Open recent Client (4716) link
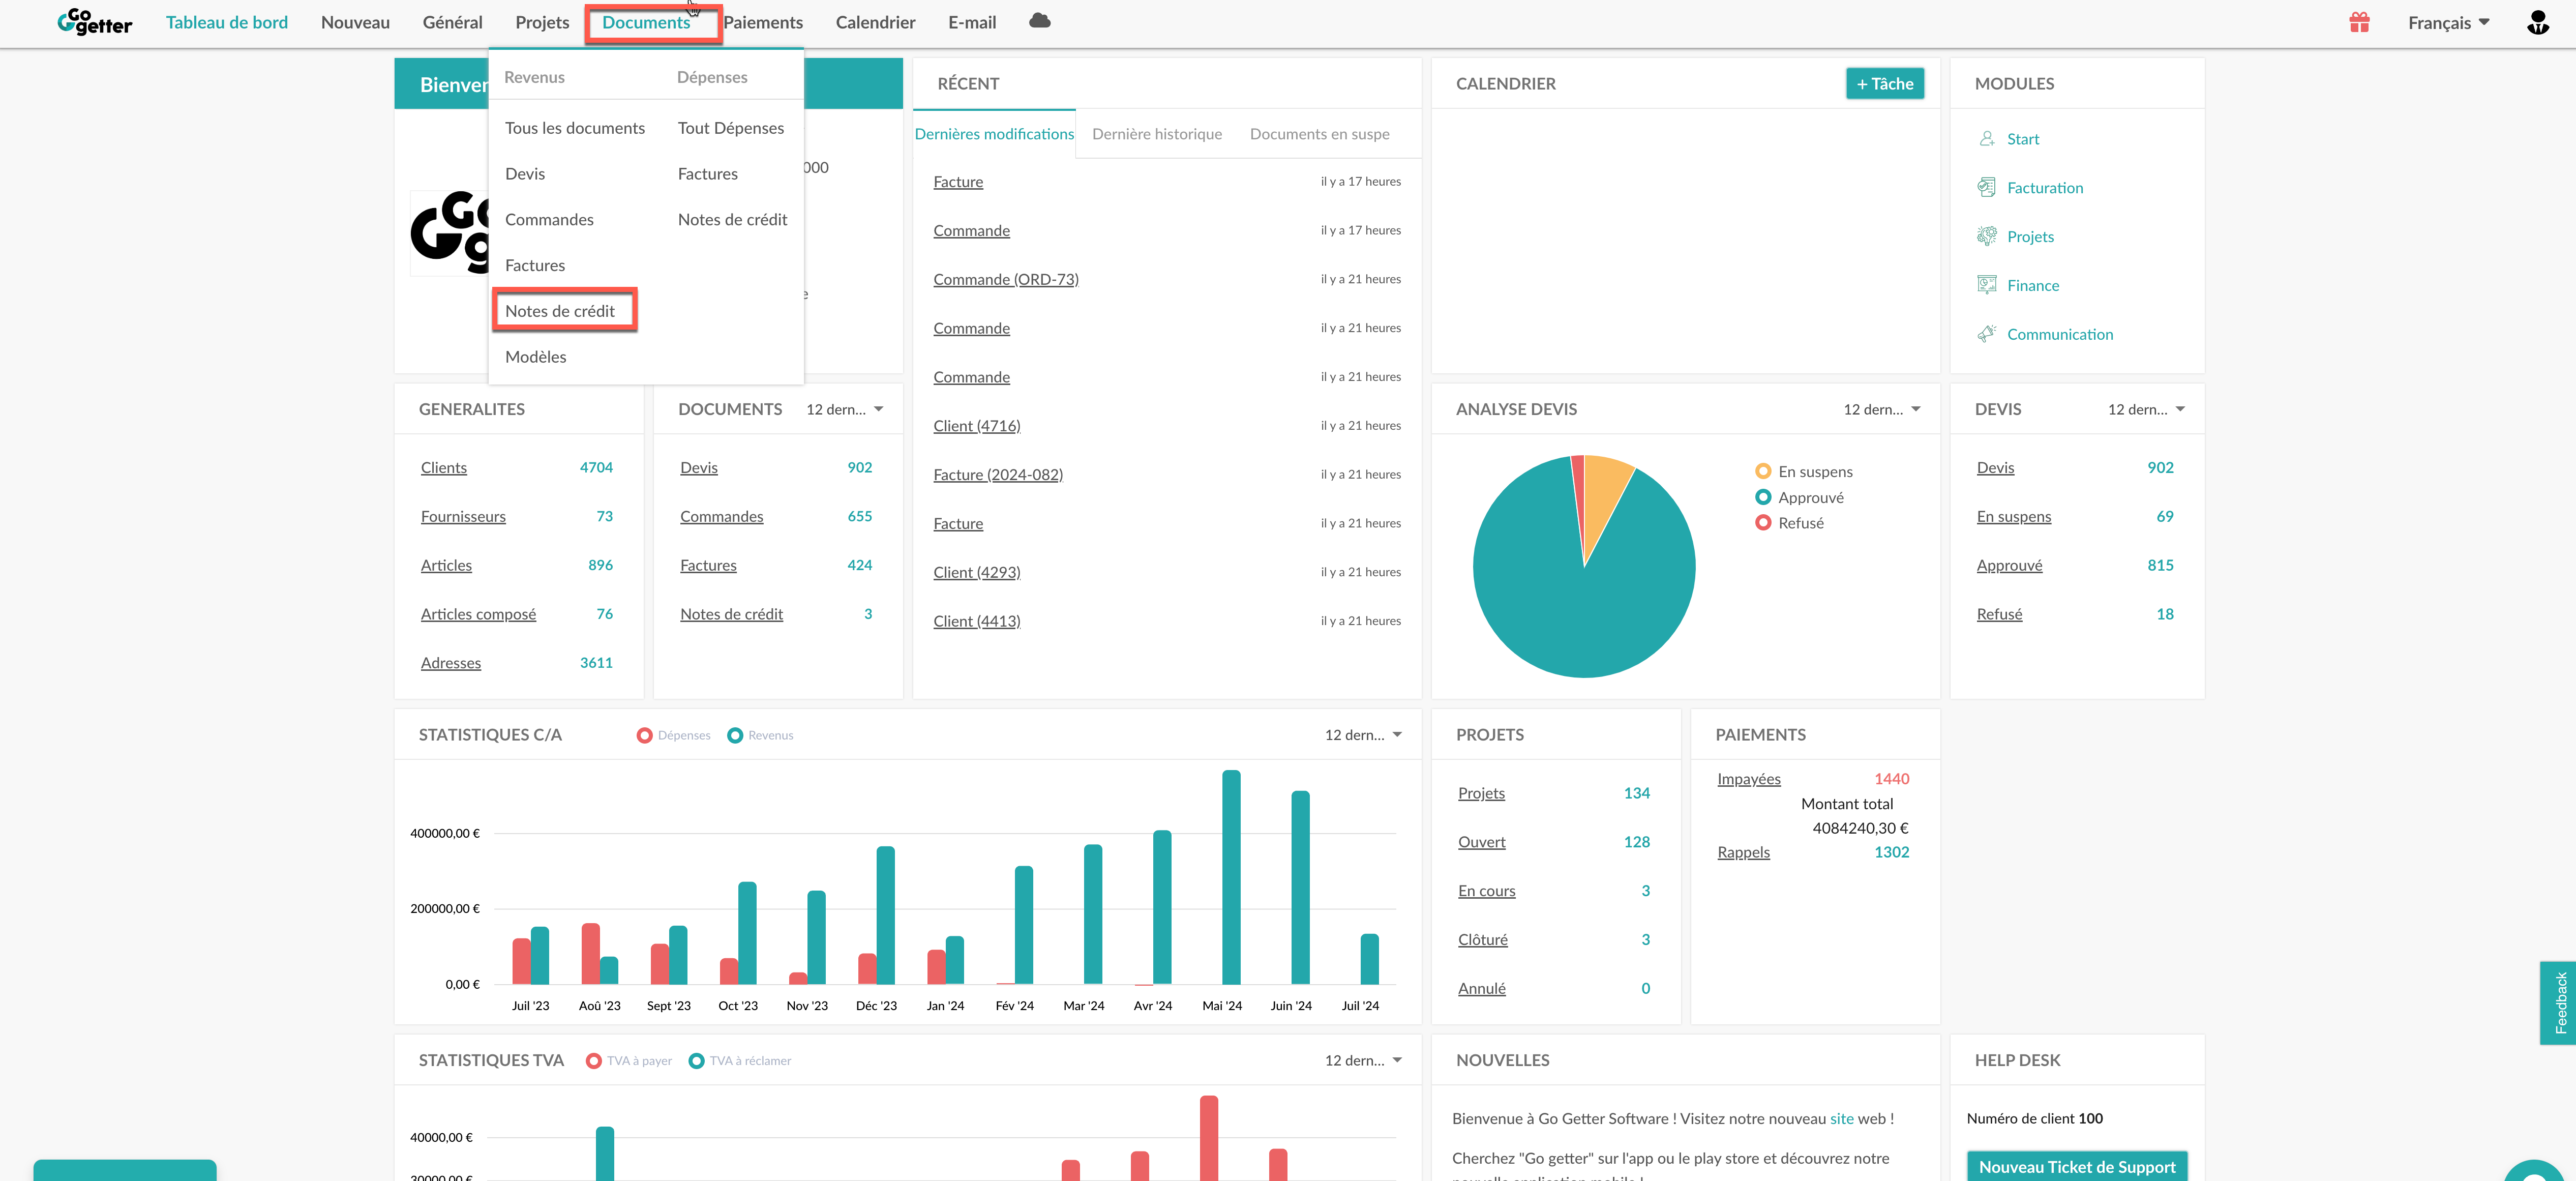2576x1181 pixels. click(x=977, y=427)
